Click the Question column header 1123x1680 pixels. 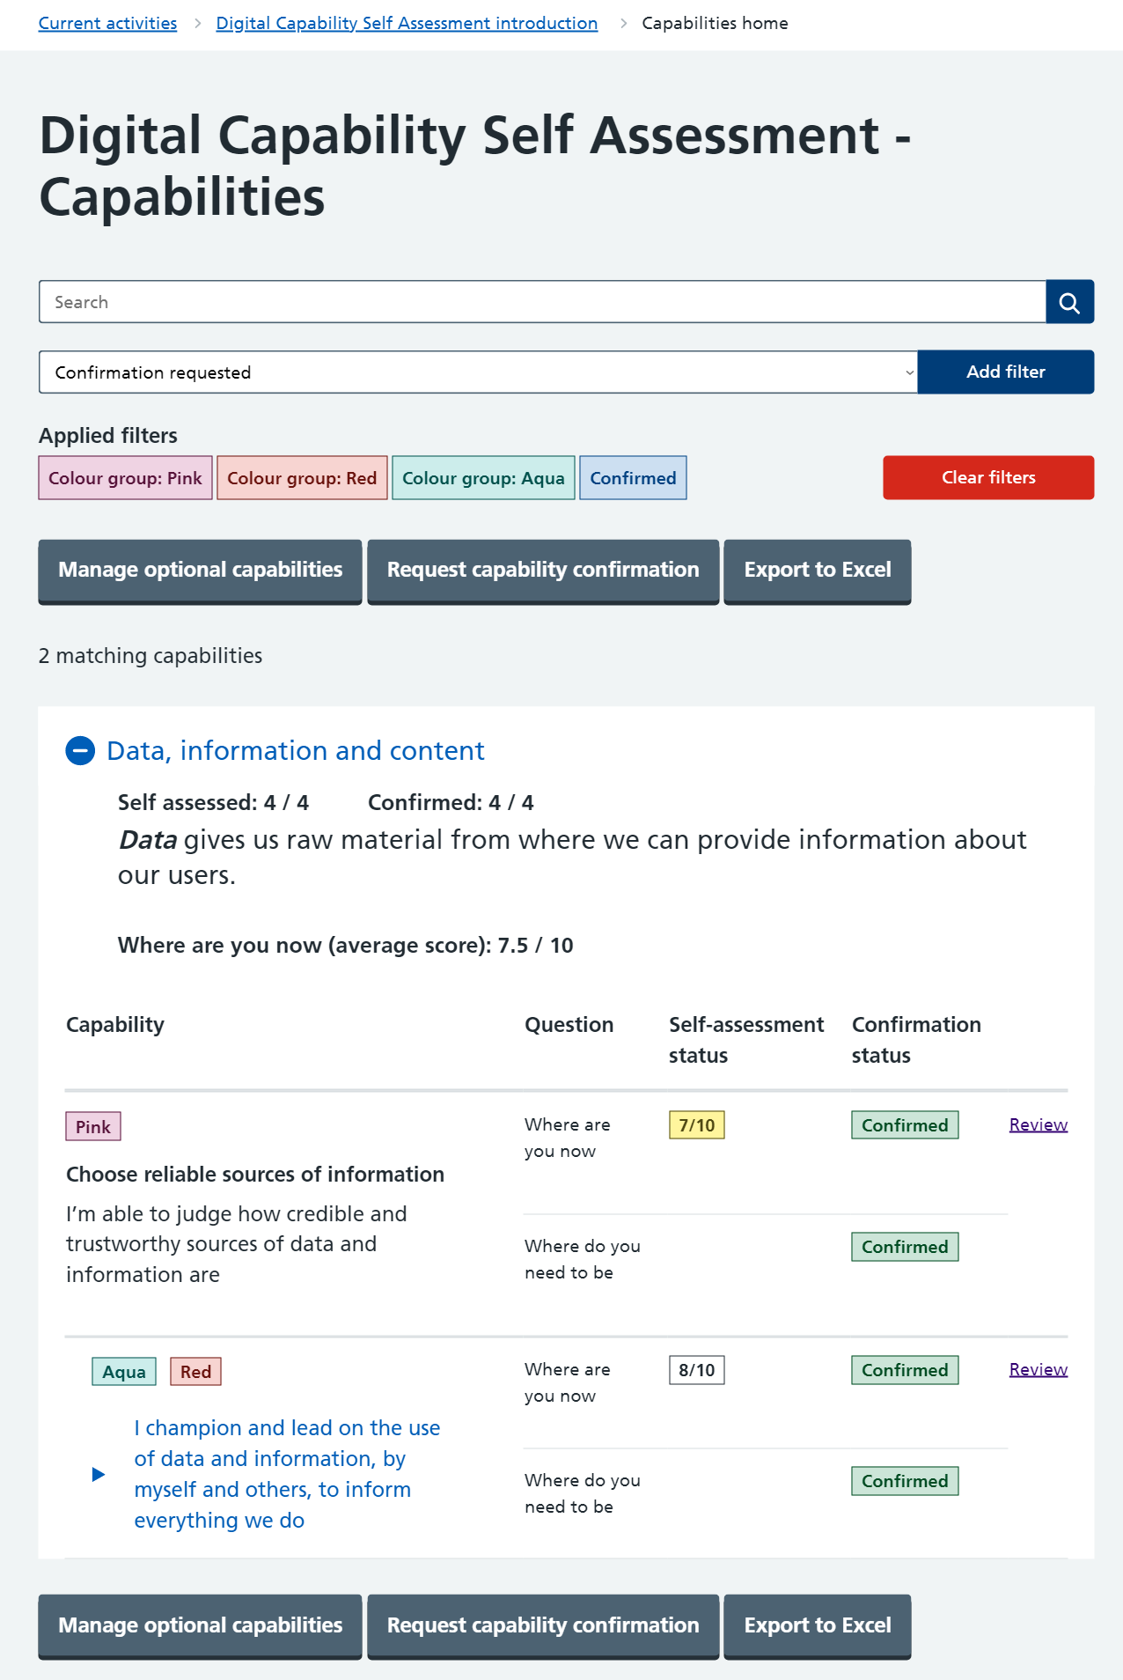pyautogui.click(x=569, y=1025)
